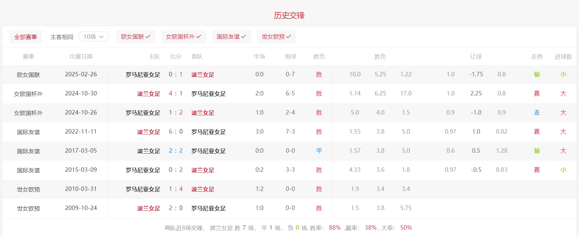This screenshot has width=579, height=237.
Task: Click the 进球数 column header
Action: [x=563, y=57]
